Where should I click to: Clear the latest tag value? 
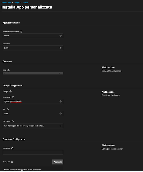(60, 114)
